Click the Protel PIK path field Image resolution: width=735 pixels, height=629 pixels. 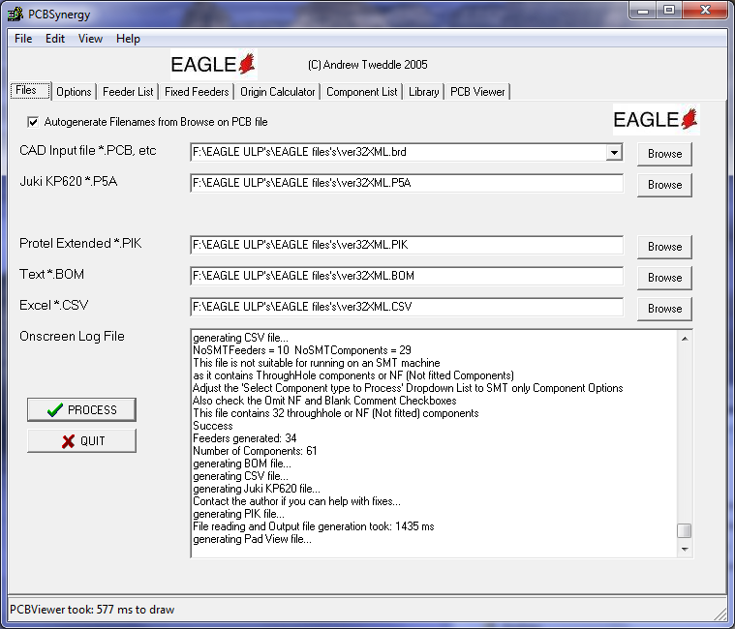407,245
